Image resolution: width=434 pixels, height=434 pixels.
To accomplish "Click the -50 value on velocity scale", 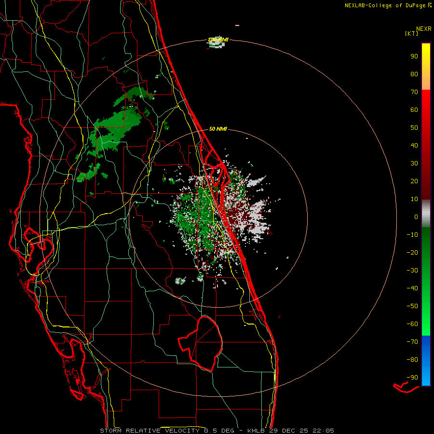I will click(x=412, y=306).
